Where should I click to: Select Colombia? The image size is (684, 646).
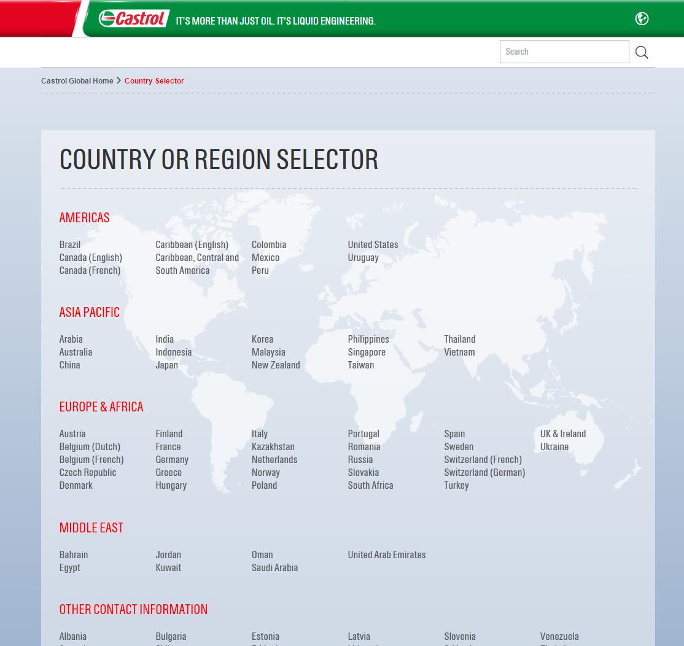(269, 244)
